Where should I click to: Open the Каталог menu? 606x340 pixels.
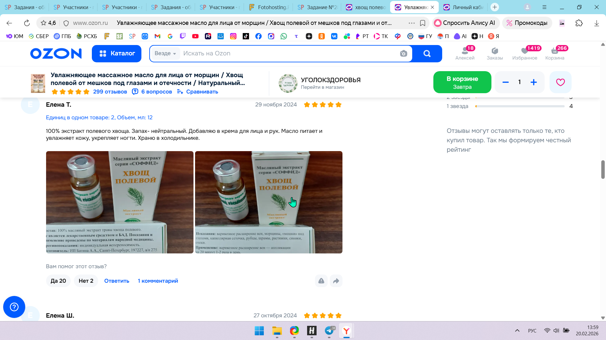pos(116,54)
